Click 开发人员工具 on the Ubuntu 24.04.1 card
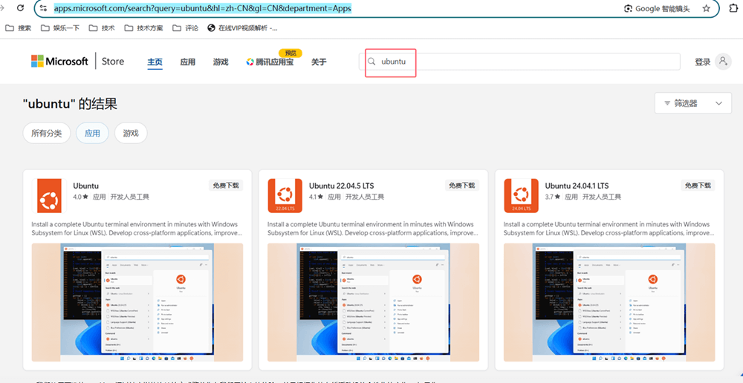Viewport: 743px width, 383px height. pyautogui.click(x=601, y=197)
